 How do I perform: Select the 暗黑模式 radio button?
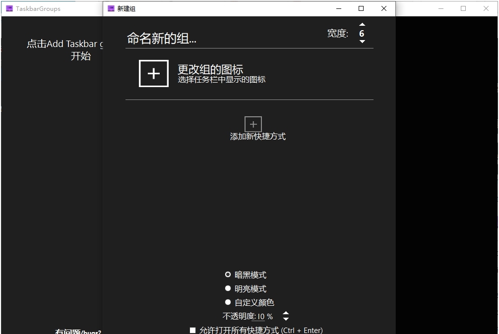pyautogui.click(x=228, y=274)
